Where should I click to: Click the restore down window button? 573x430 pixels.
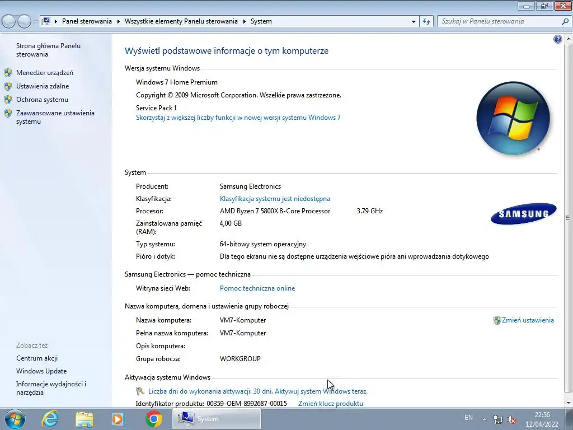(x=544, y=6)
